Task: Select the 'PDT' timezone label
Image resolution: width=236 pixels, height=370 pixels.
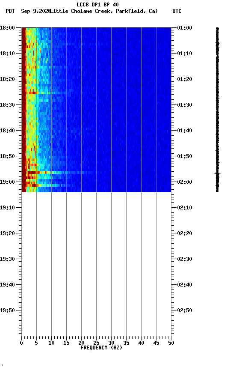Action: pyautogui.click(x=10, y=11)
